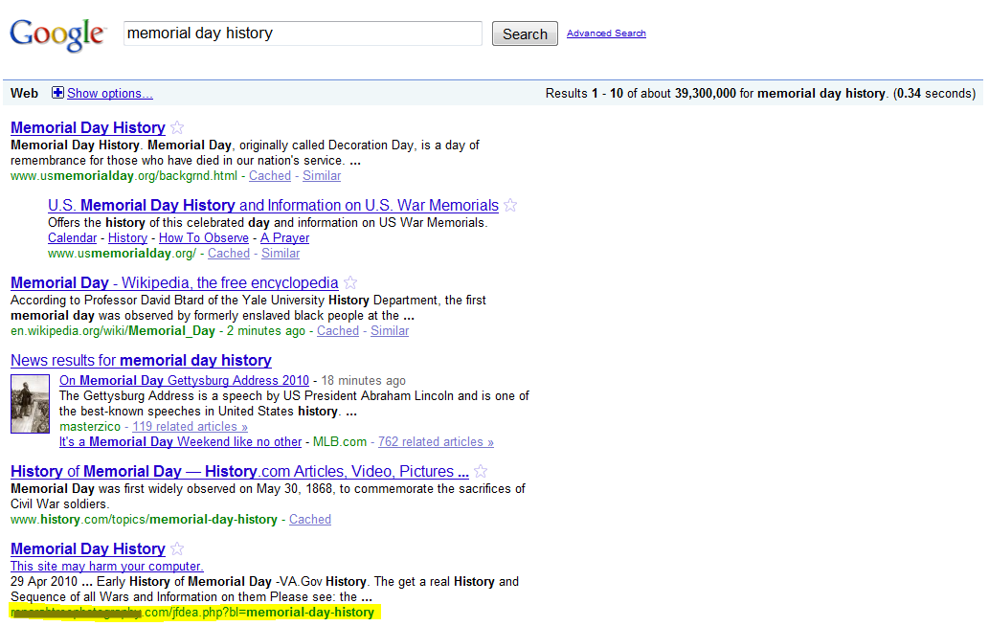Open History of Memorial Day History.com result
989x626 pixels.
[239, 471]
